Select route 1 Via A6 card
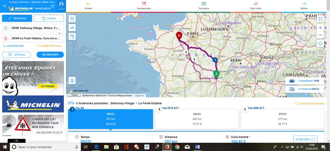This screenshot has width=330, height=151. click(111, 119)
